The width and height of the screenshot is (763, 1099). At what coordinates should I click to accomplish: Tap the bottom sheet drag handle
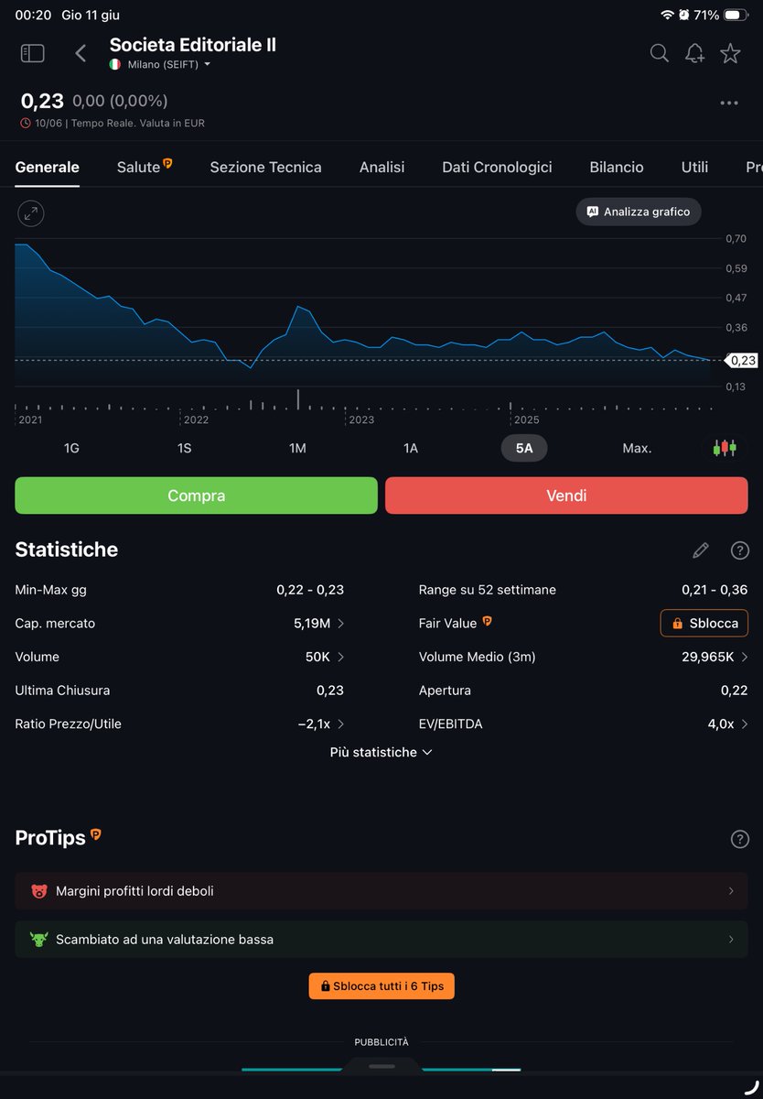point(381,1067)
